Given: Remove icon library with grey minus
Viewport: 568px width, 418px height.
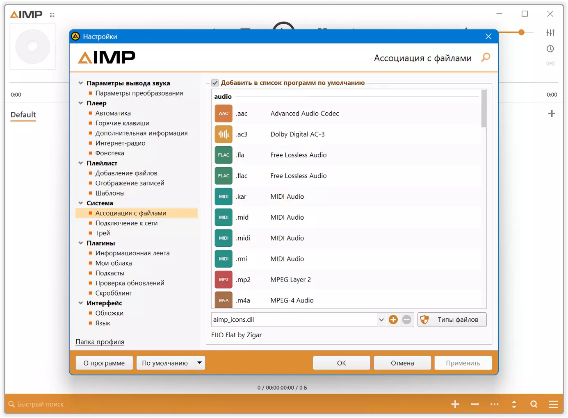Looking at the screenshot, I should pyautogui.click(x=407, y=320).
